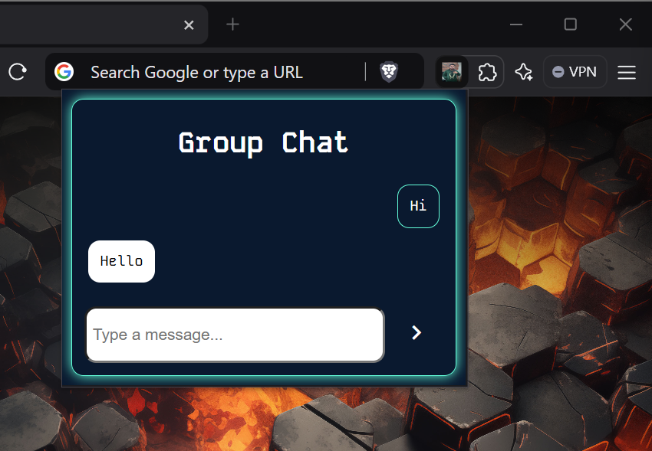Screen dimensions: 652x451
Task: Click the Google logo in address bar
Action: click(x=64, y=72)
